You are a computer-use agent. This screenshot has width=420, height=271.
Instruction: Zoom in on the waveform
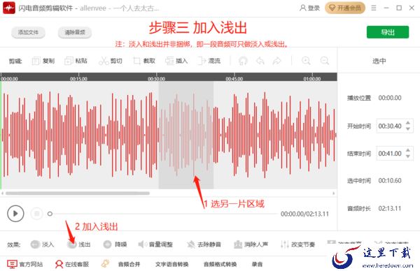pos(306,61)
